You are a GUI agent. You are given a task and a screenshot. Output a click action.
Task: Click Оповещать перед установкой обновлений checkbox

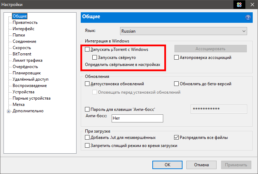point(95,92)
